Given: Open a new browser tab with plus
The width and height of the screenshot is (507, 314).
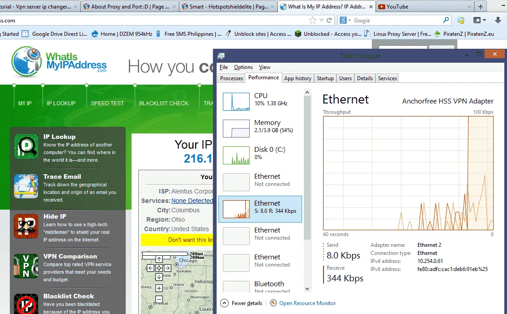Looking at the screenshot, I should tap(481, 6).
